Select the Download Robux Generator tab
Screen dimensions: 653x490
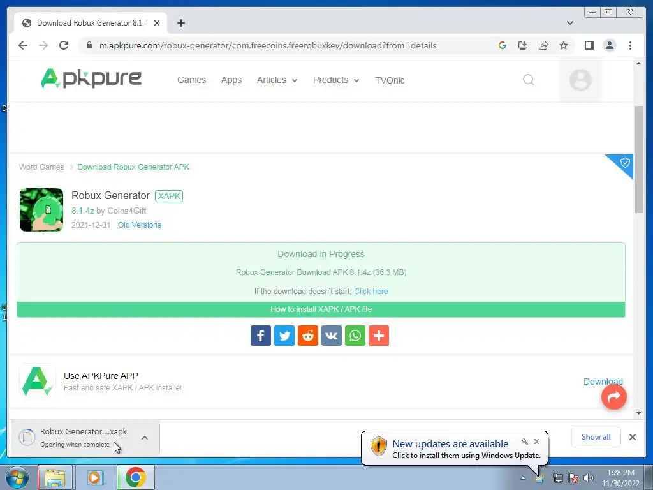(91, 23)
